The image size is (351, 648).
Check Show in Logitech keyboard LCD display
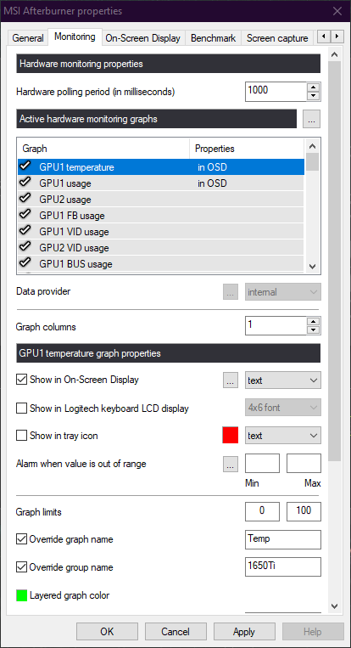pyautogui.click(x=21, y=409)
